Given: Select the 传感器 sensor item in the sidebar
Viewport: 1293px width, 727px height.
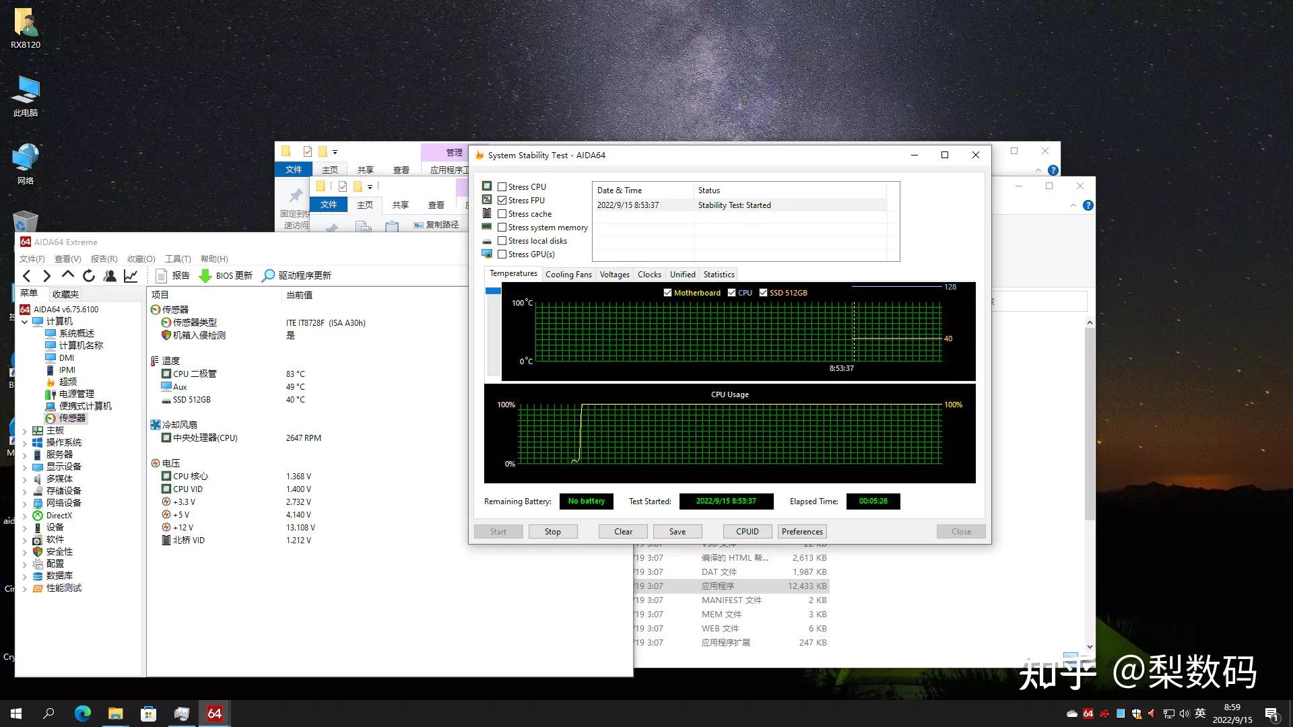Looking at the screenshot, I should (x=71, y=417).
